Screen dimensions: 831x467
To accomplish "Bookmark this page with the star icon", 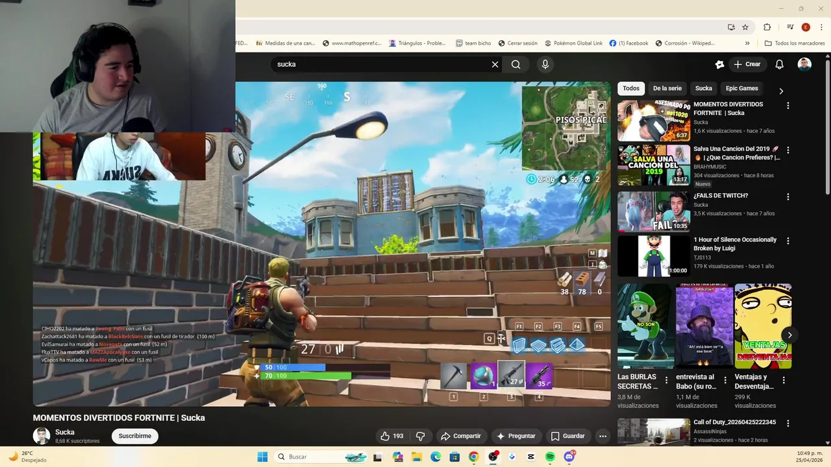I will tap(745, 27).
